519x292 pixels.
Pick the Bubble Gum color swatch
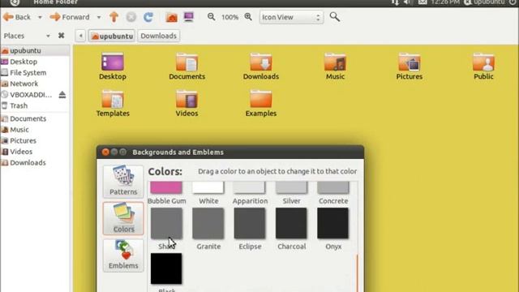point(166,187)
